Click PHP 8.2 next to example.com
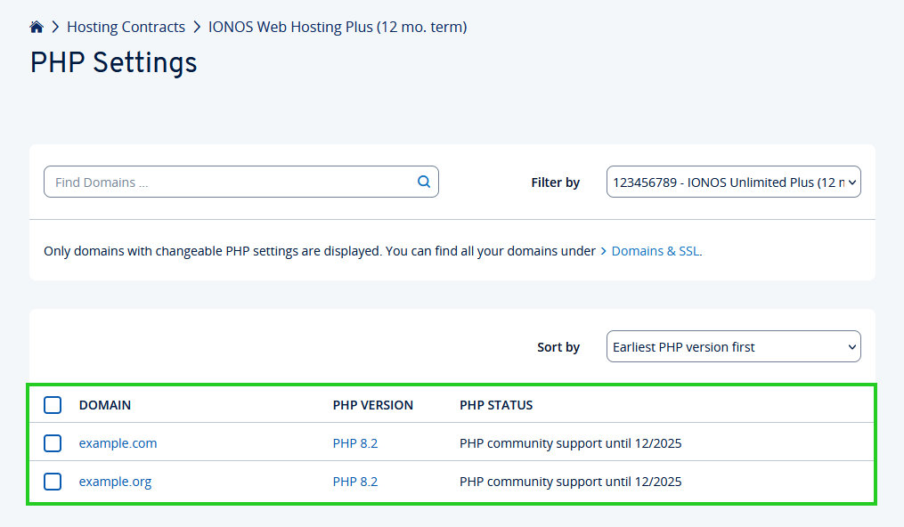Image resolution: width=904 pixels, height=527 pixels. pos(355,443)
